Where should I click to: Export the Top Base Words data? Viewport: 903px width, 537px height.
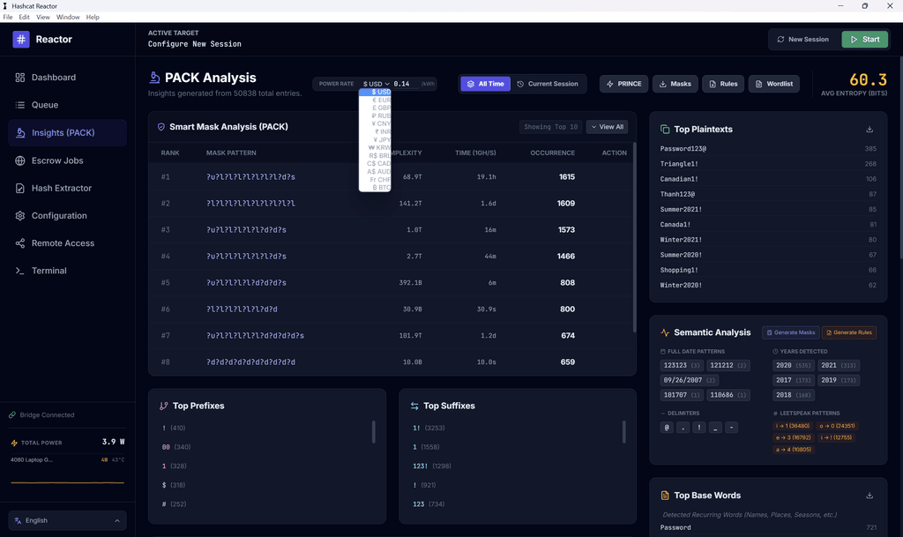pos(870,495)
